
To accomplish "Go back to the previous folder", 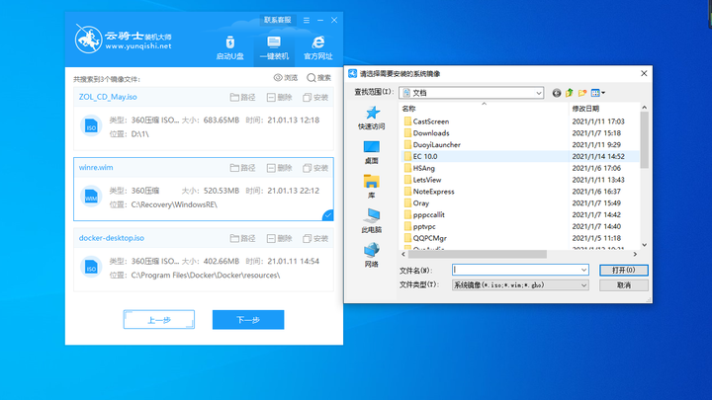I will (x=556, y=93).
